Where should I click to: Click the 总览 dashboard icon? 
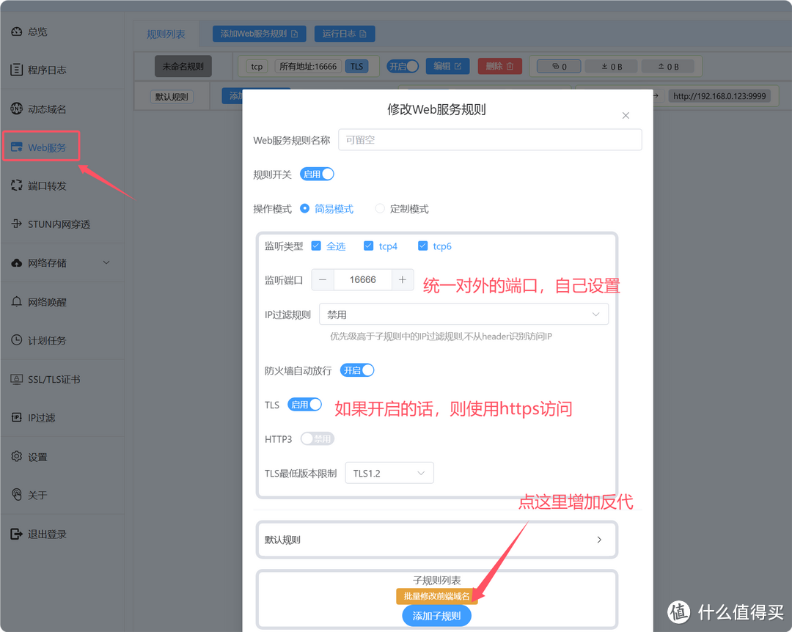coord(17,32)
